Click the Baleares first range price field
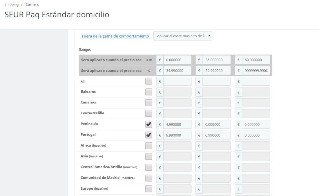Viewport: 319px width, 196px height. 177,92
